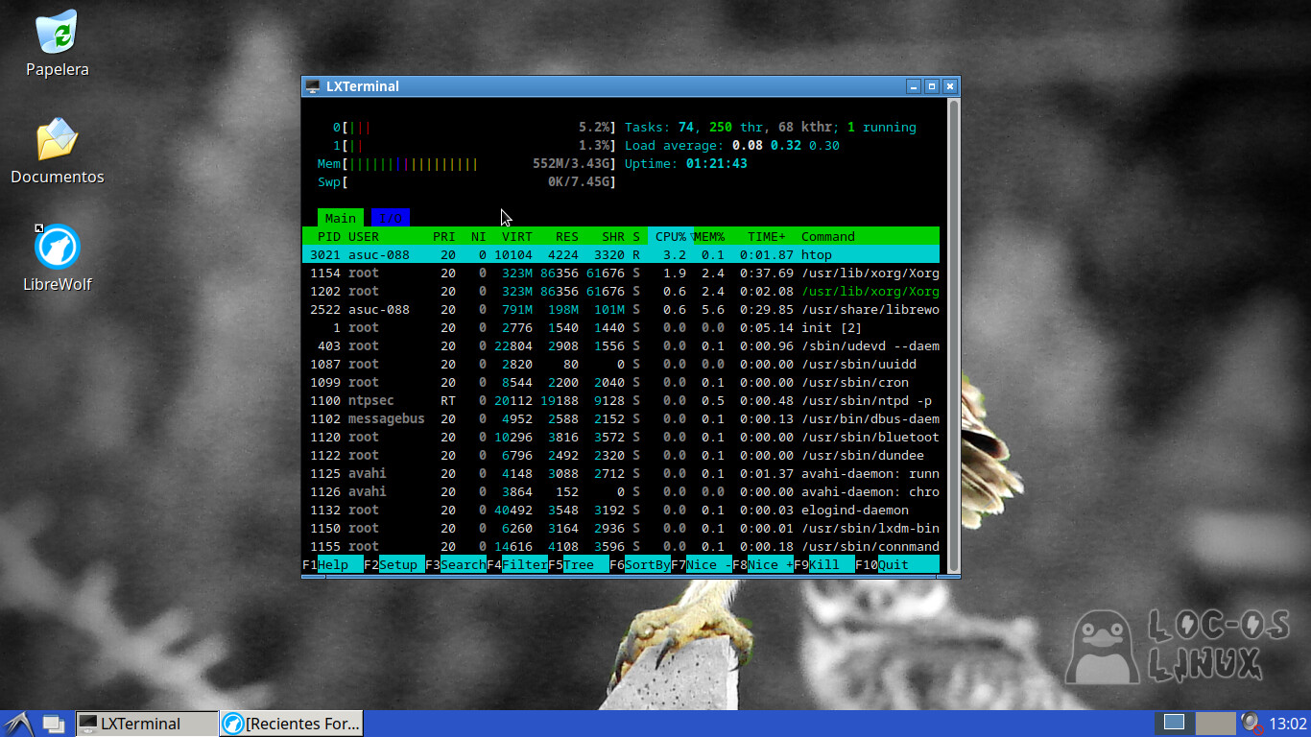The width and height of the screenshot is (1311, 737).
Task: Open the application menu in the taskbar
Action: click(18, 724)
